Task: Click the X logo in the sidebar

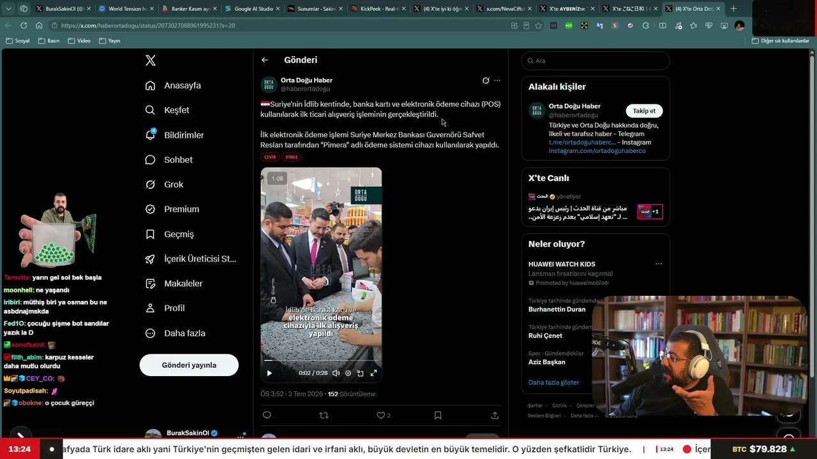Action: (150, 61)
